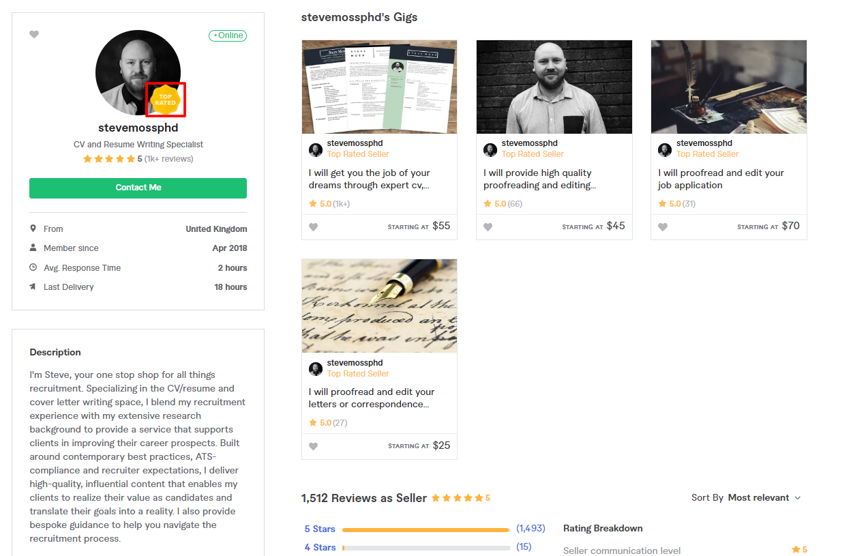Click the 5 Stars rating progress bar
The image size is (866, 556).
(426, 529)
